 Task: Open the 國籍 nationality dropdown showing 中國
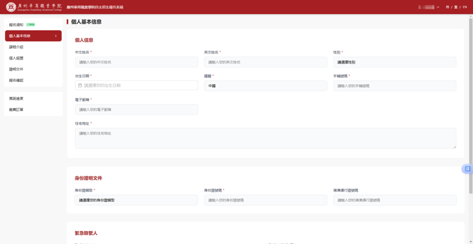pos(265,85)
